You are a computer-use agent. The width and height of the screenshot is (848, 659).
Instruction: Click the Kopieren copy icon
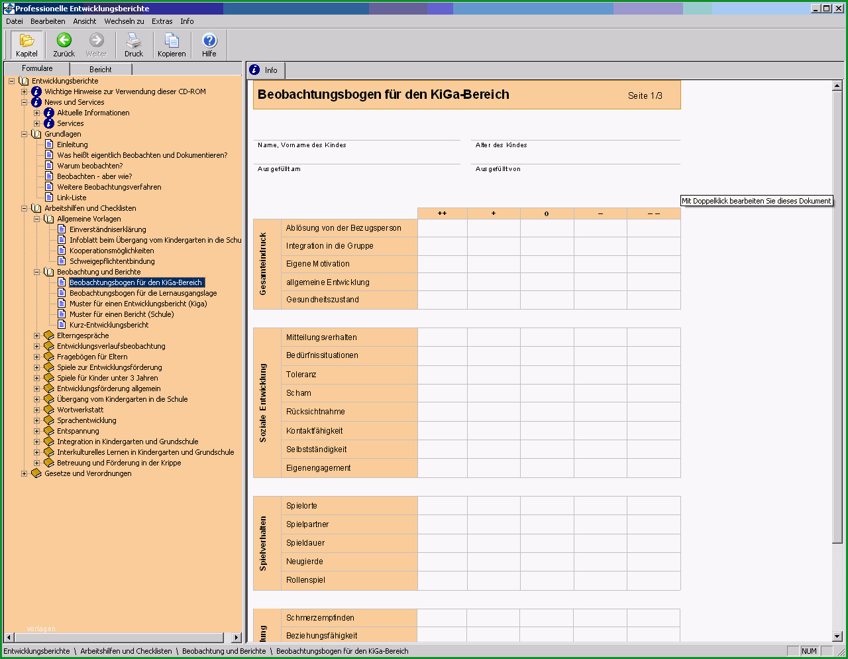(172, 40)
